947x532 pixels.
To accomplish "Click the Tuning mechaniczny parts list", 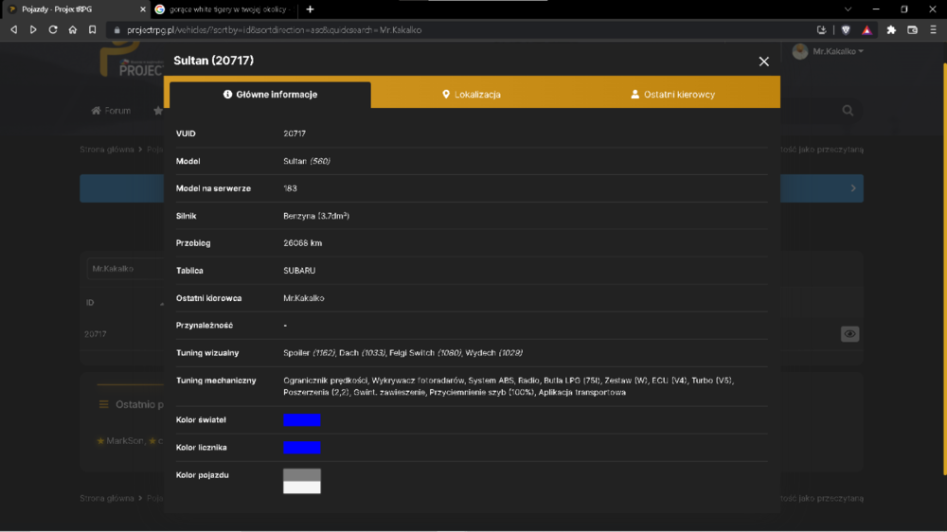I will point(509,386).
